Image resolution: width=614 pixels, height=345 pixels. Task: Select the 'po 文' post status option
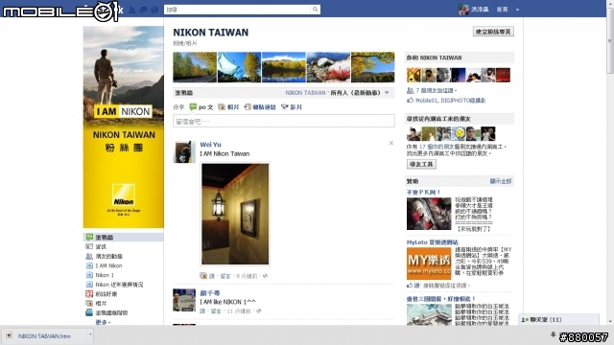201,106
